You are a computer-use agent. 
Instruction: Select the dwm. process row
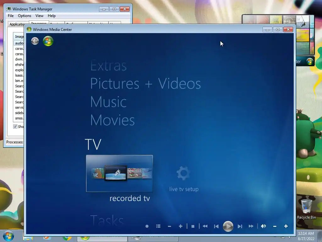pyautogui.click(x=19, y=59)
